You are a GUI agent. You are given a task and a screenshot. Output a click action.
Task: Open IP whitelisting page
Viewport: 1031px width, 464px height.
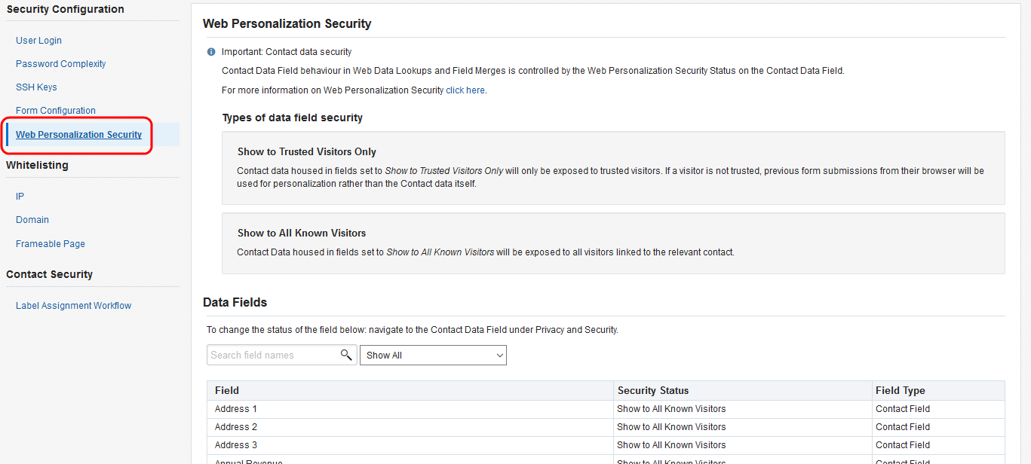click(x=20, y=197)
